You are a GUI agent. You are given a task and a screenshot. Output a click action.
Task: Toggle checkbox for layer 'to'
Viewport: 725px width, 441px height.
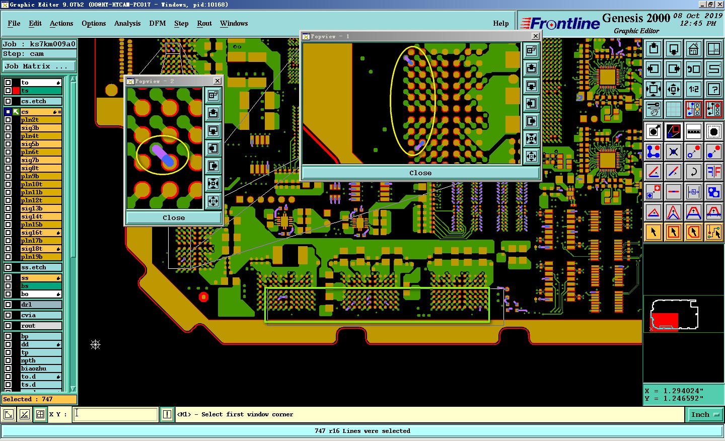pos(8,83)
